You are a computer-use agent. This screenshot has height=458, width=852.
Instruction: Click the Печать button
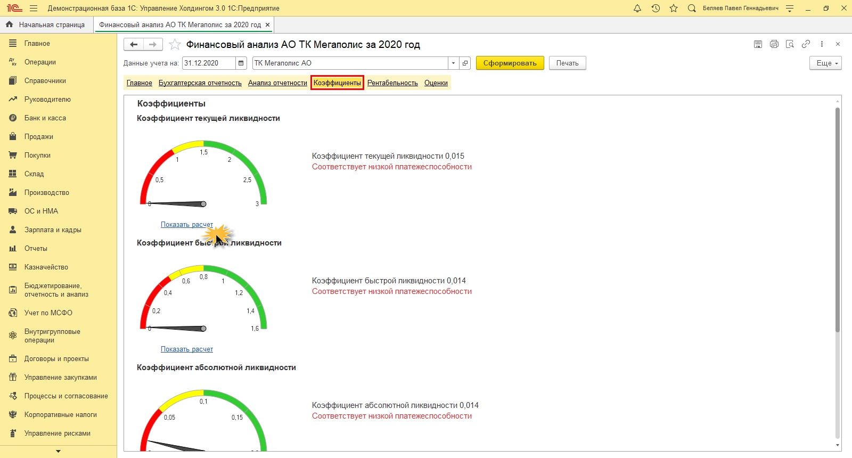[568, 63]
